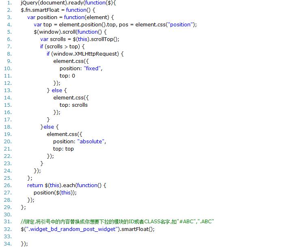Click the '});' on line 28
The height and width of the screenshot is (248, 294).
pyautogui.click(x=31, y=200)
